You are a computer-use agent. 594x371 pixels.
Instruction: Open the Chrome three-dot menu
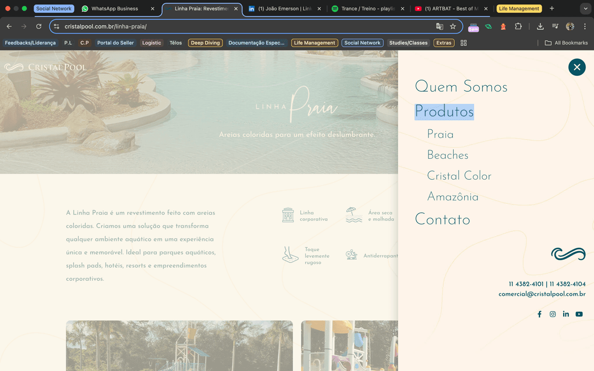(x=585, y=26)
